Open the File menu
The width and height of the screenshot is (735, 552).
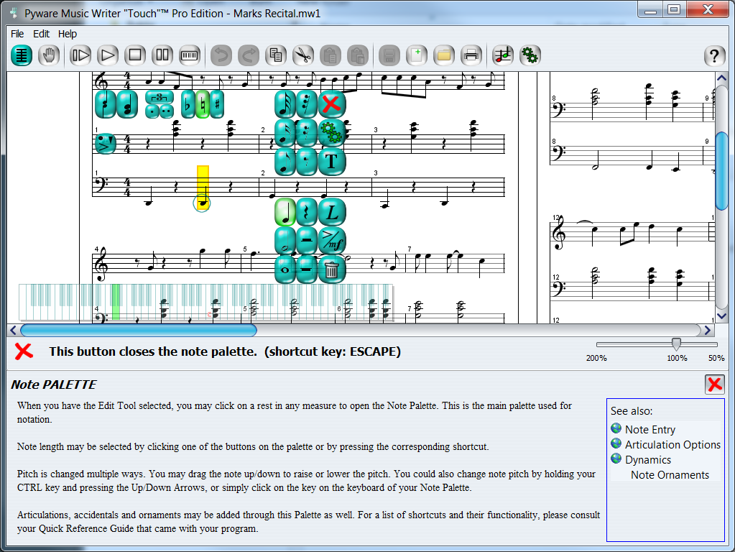point(17,34)
